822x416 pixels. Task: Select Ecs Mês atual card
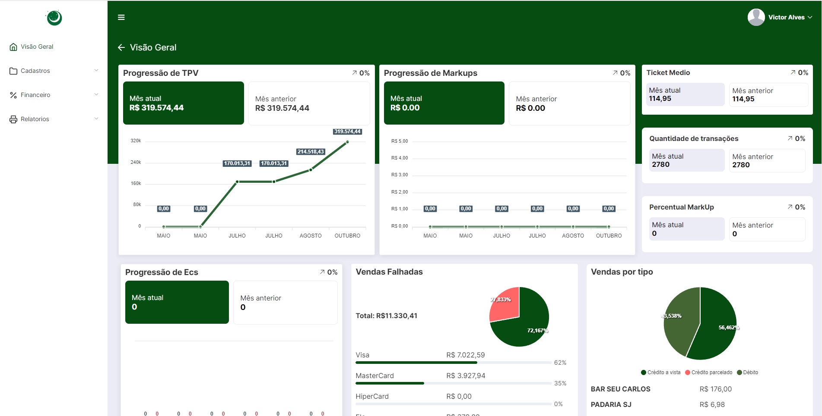(x=177, y=302)
